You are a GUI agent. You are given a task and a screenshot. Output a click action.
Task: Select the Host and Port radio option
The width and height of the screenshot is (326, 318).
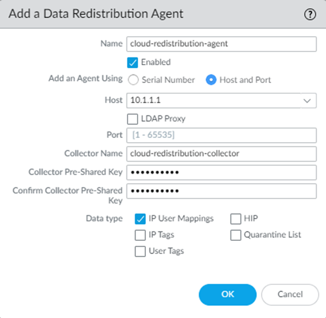click(212, 80)
